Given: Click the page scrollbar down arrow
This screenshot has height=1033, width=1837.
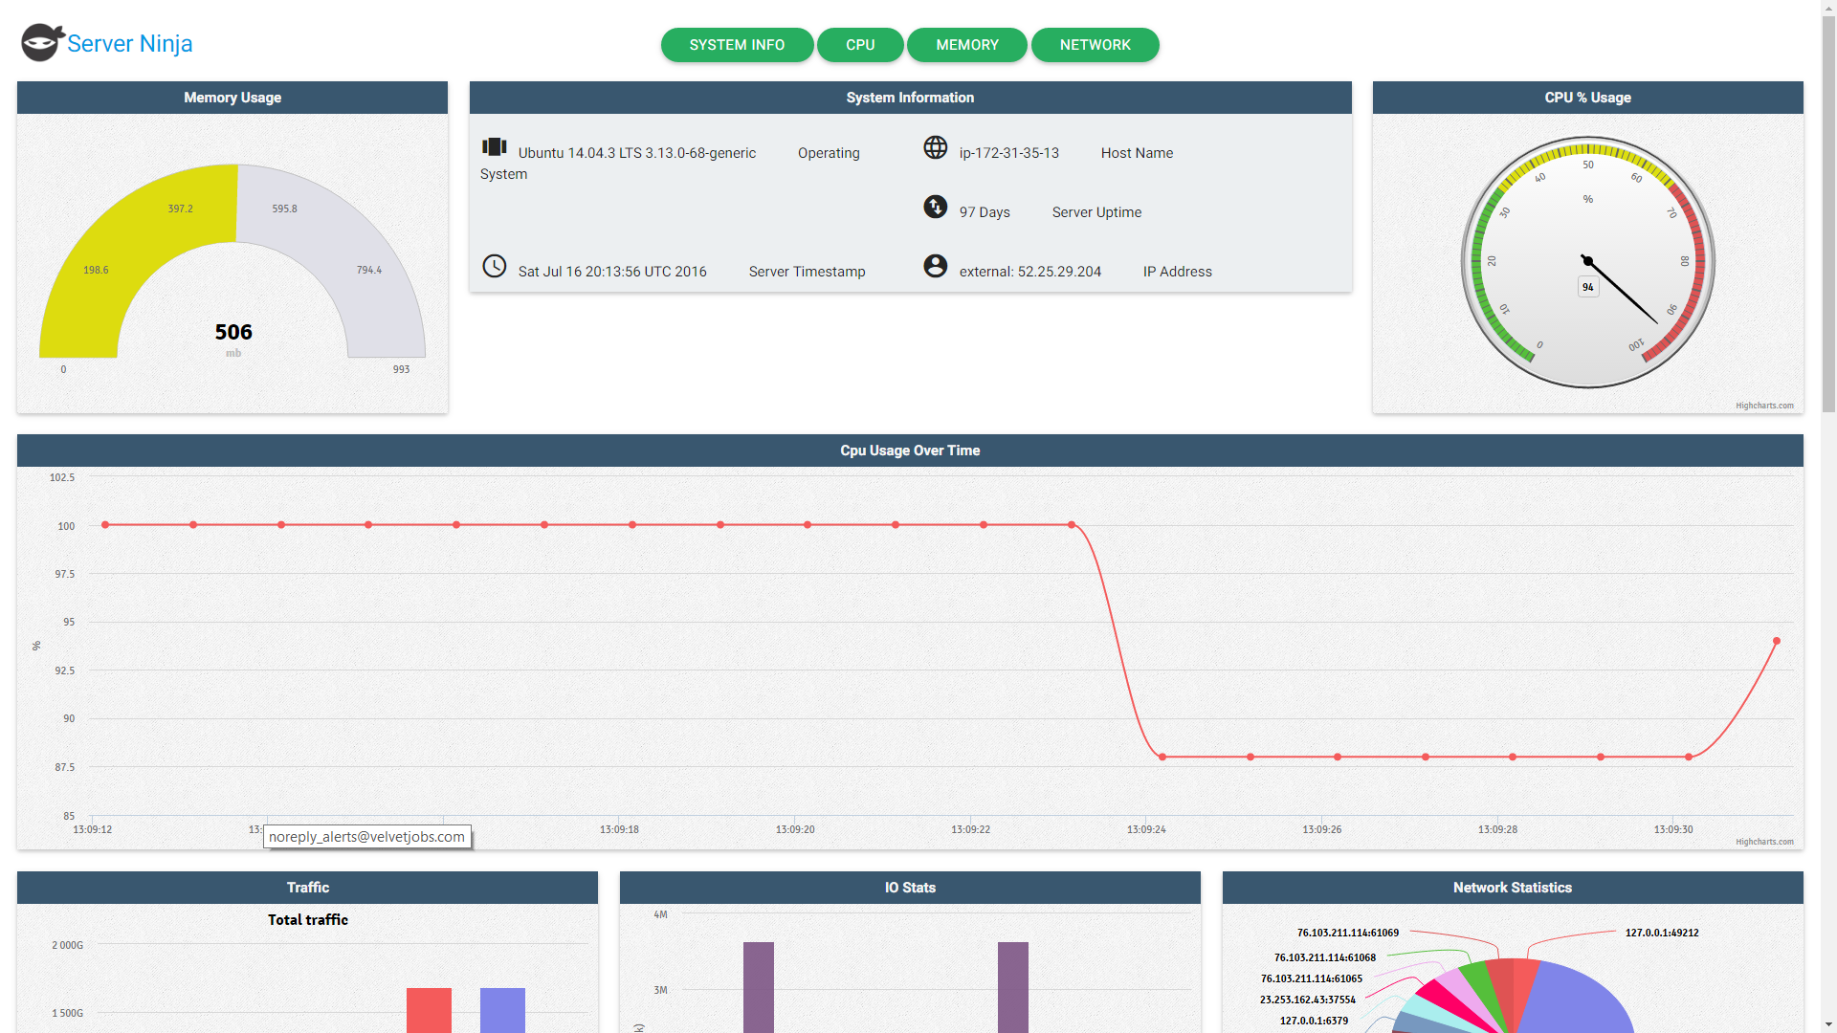Looking at the screenshot, I should point(1828,1024).
